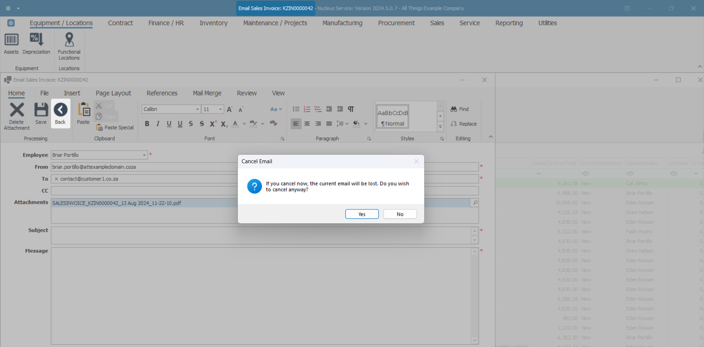This screenshot has height=347, width=704.
Task: Toggle superscript
Action: click(x=213, y=124)
